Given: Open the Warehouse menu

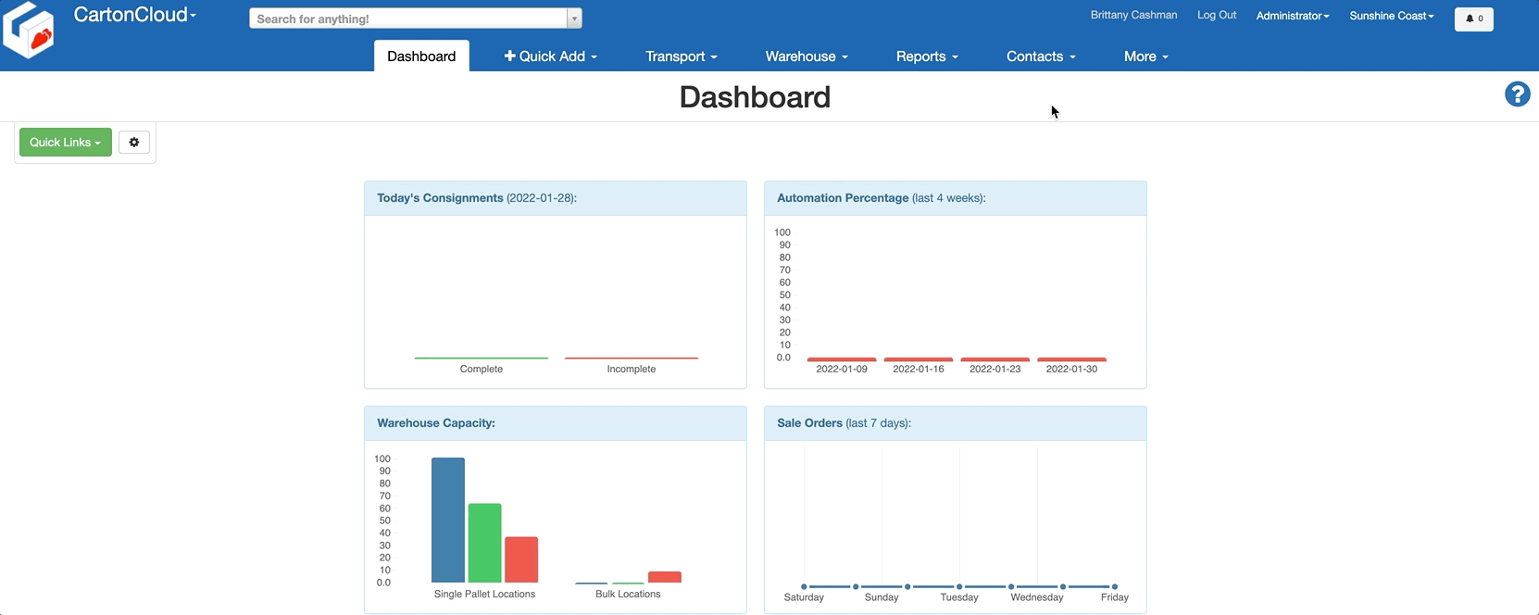Looking at the screenshot, I should (806, 56).
